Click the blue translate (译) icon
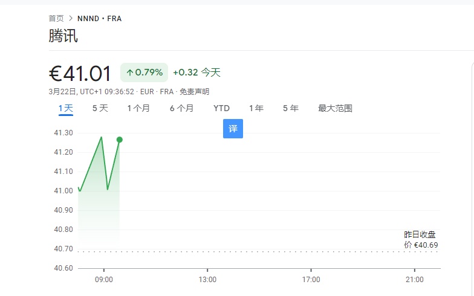This screenshot has width=474, height=296. point(233,129)
